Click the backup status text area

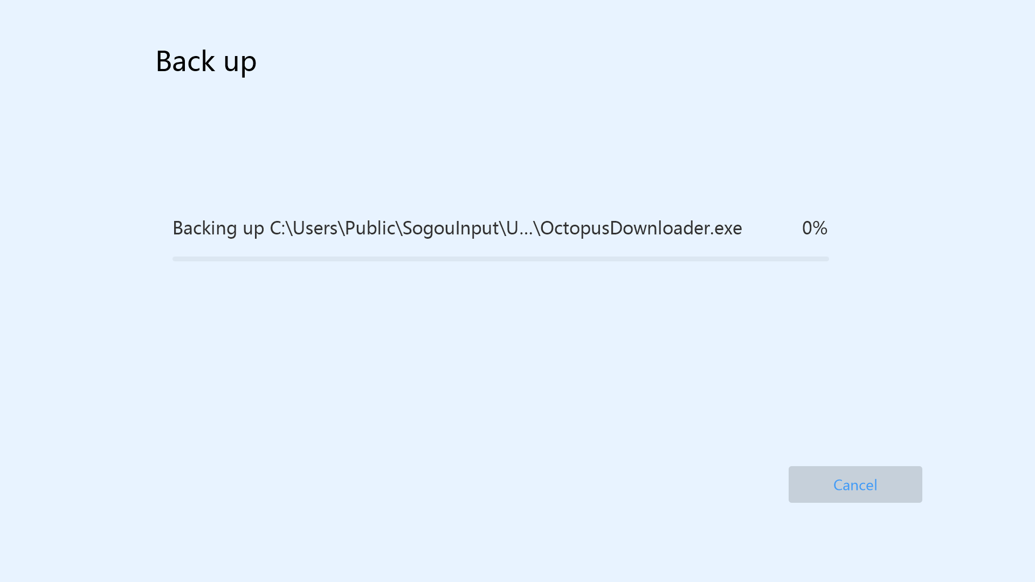[457, 227]
